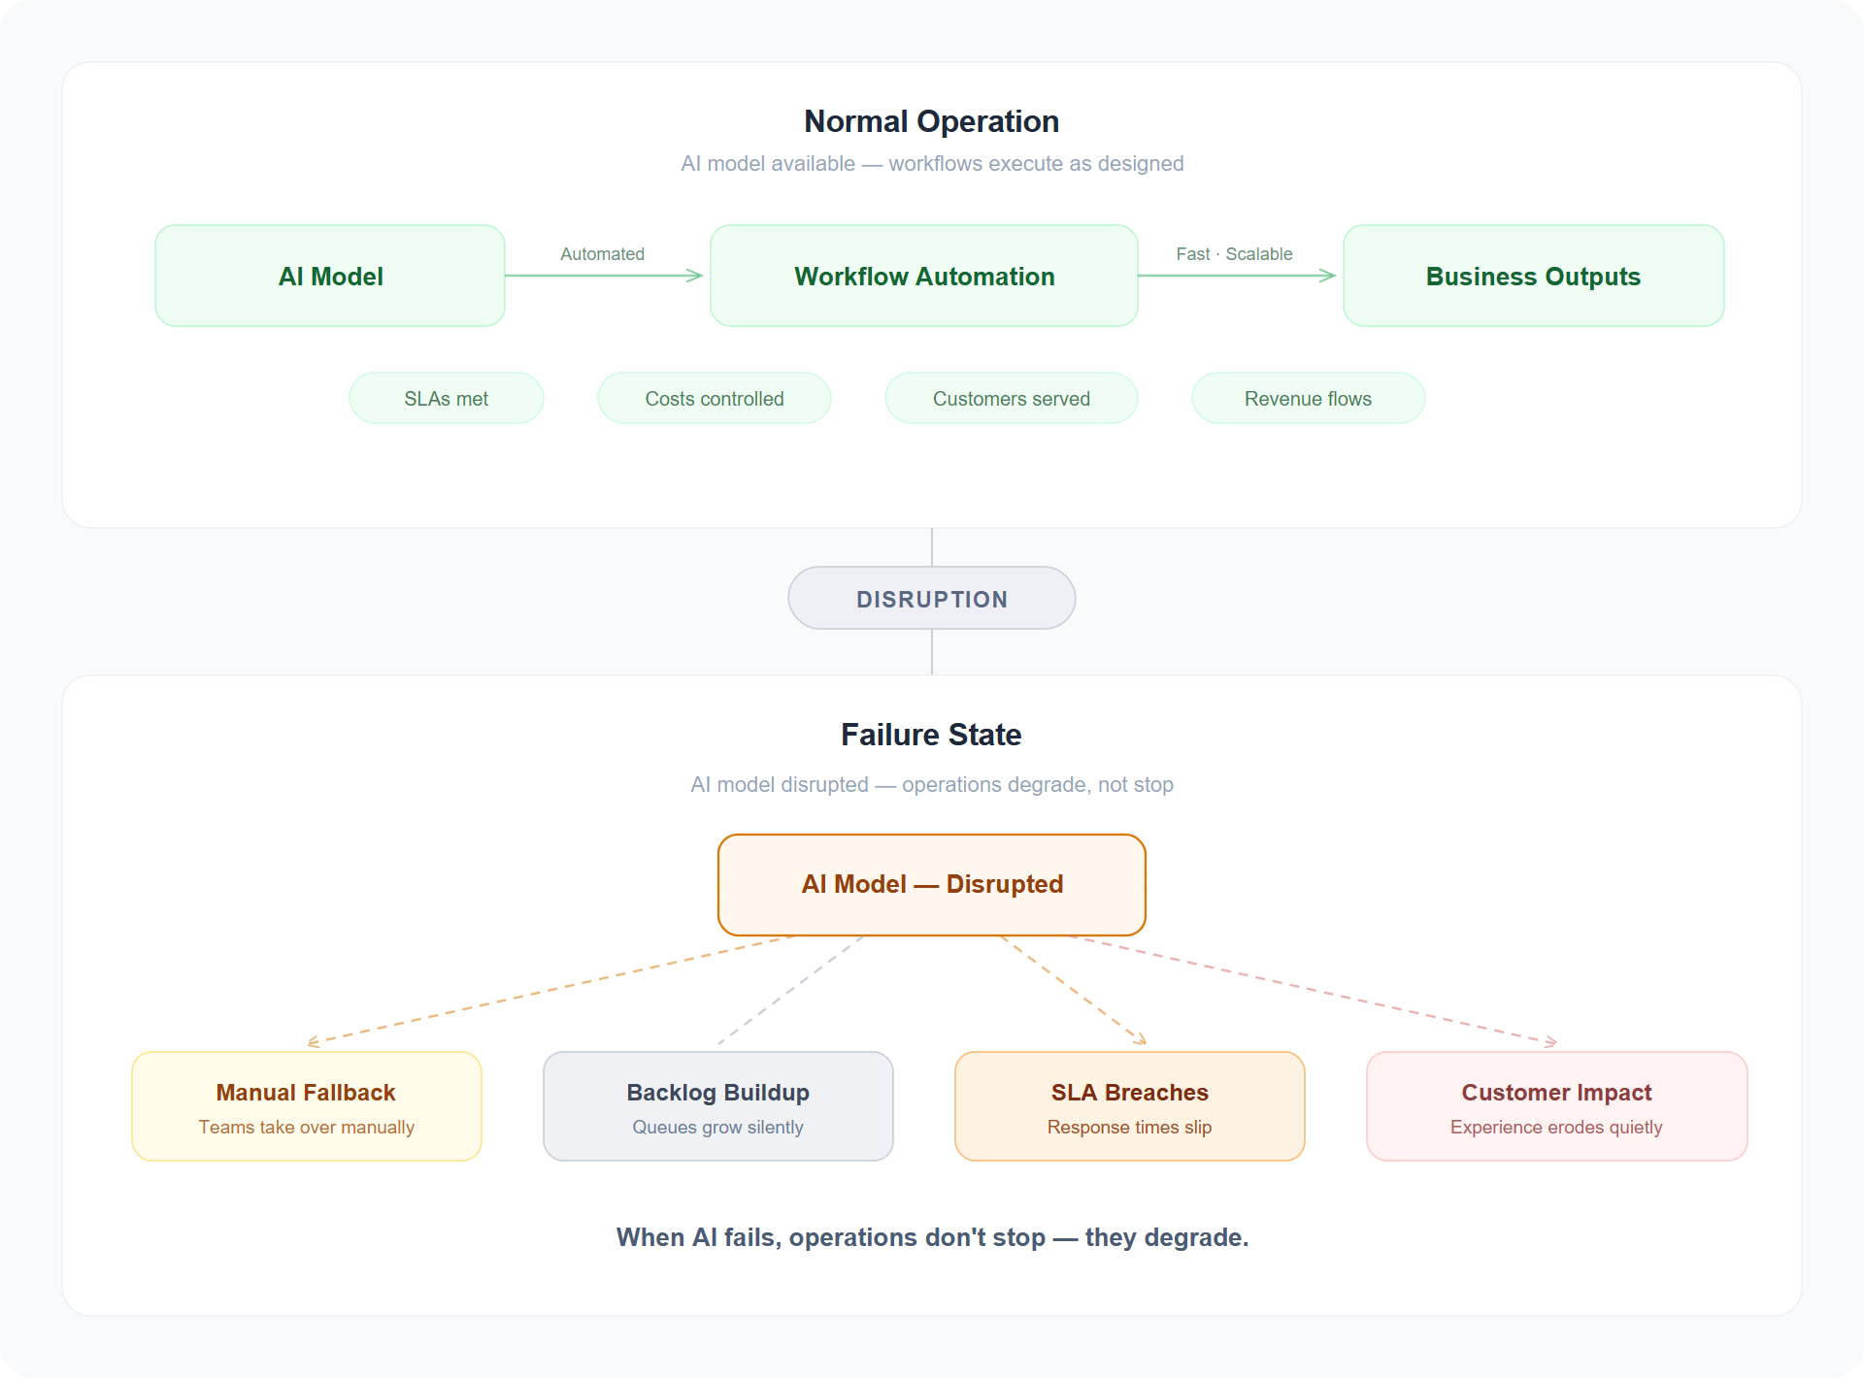Click the Business Outputs box
This screenshot has width=1864, height=1378.
click(x=1533, y=277)
